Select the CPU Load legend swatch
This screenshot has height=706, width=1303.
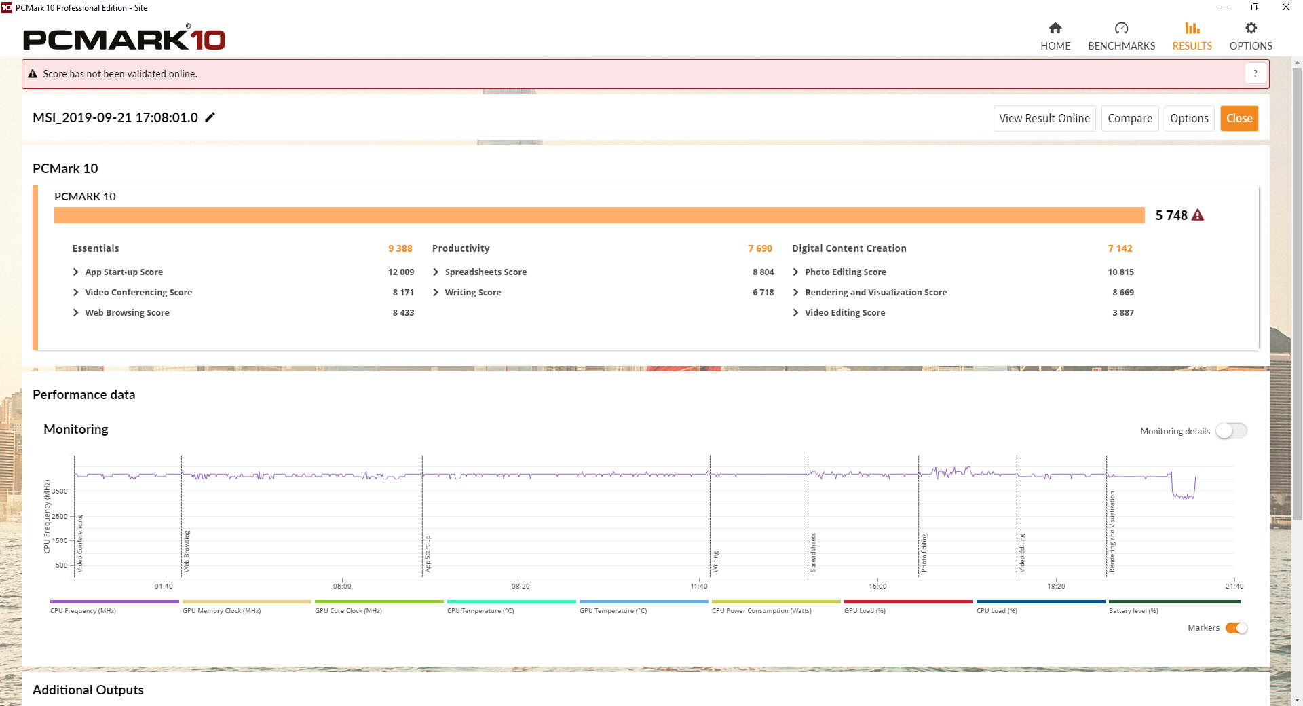pyautogui.click(x=1041, y=601)
